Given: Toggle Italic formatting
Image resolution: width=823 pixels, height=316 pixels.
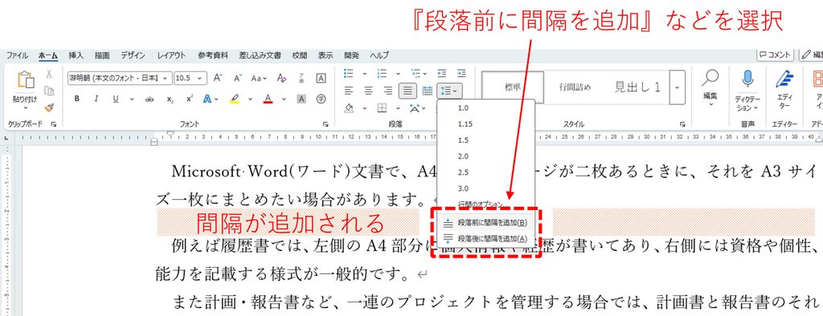Looking at the screenshot, I should (96, 99).
